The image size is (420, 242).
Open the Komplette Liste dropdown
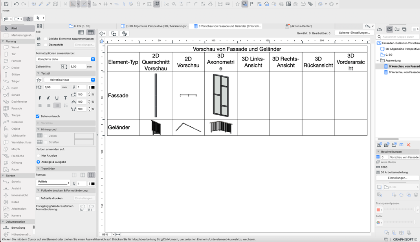[x=66, y=59]
